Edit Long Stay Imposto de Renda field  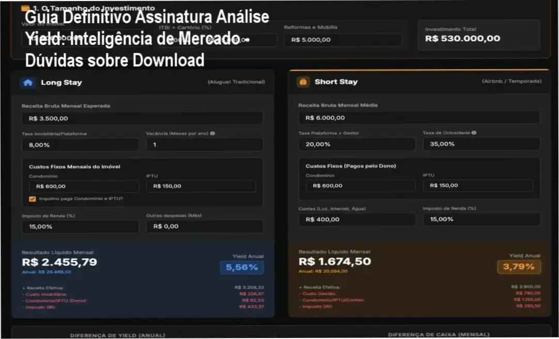(x=80, y=227)
